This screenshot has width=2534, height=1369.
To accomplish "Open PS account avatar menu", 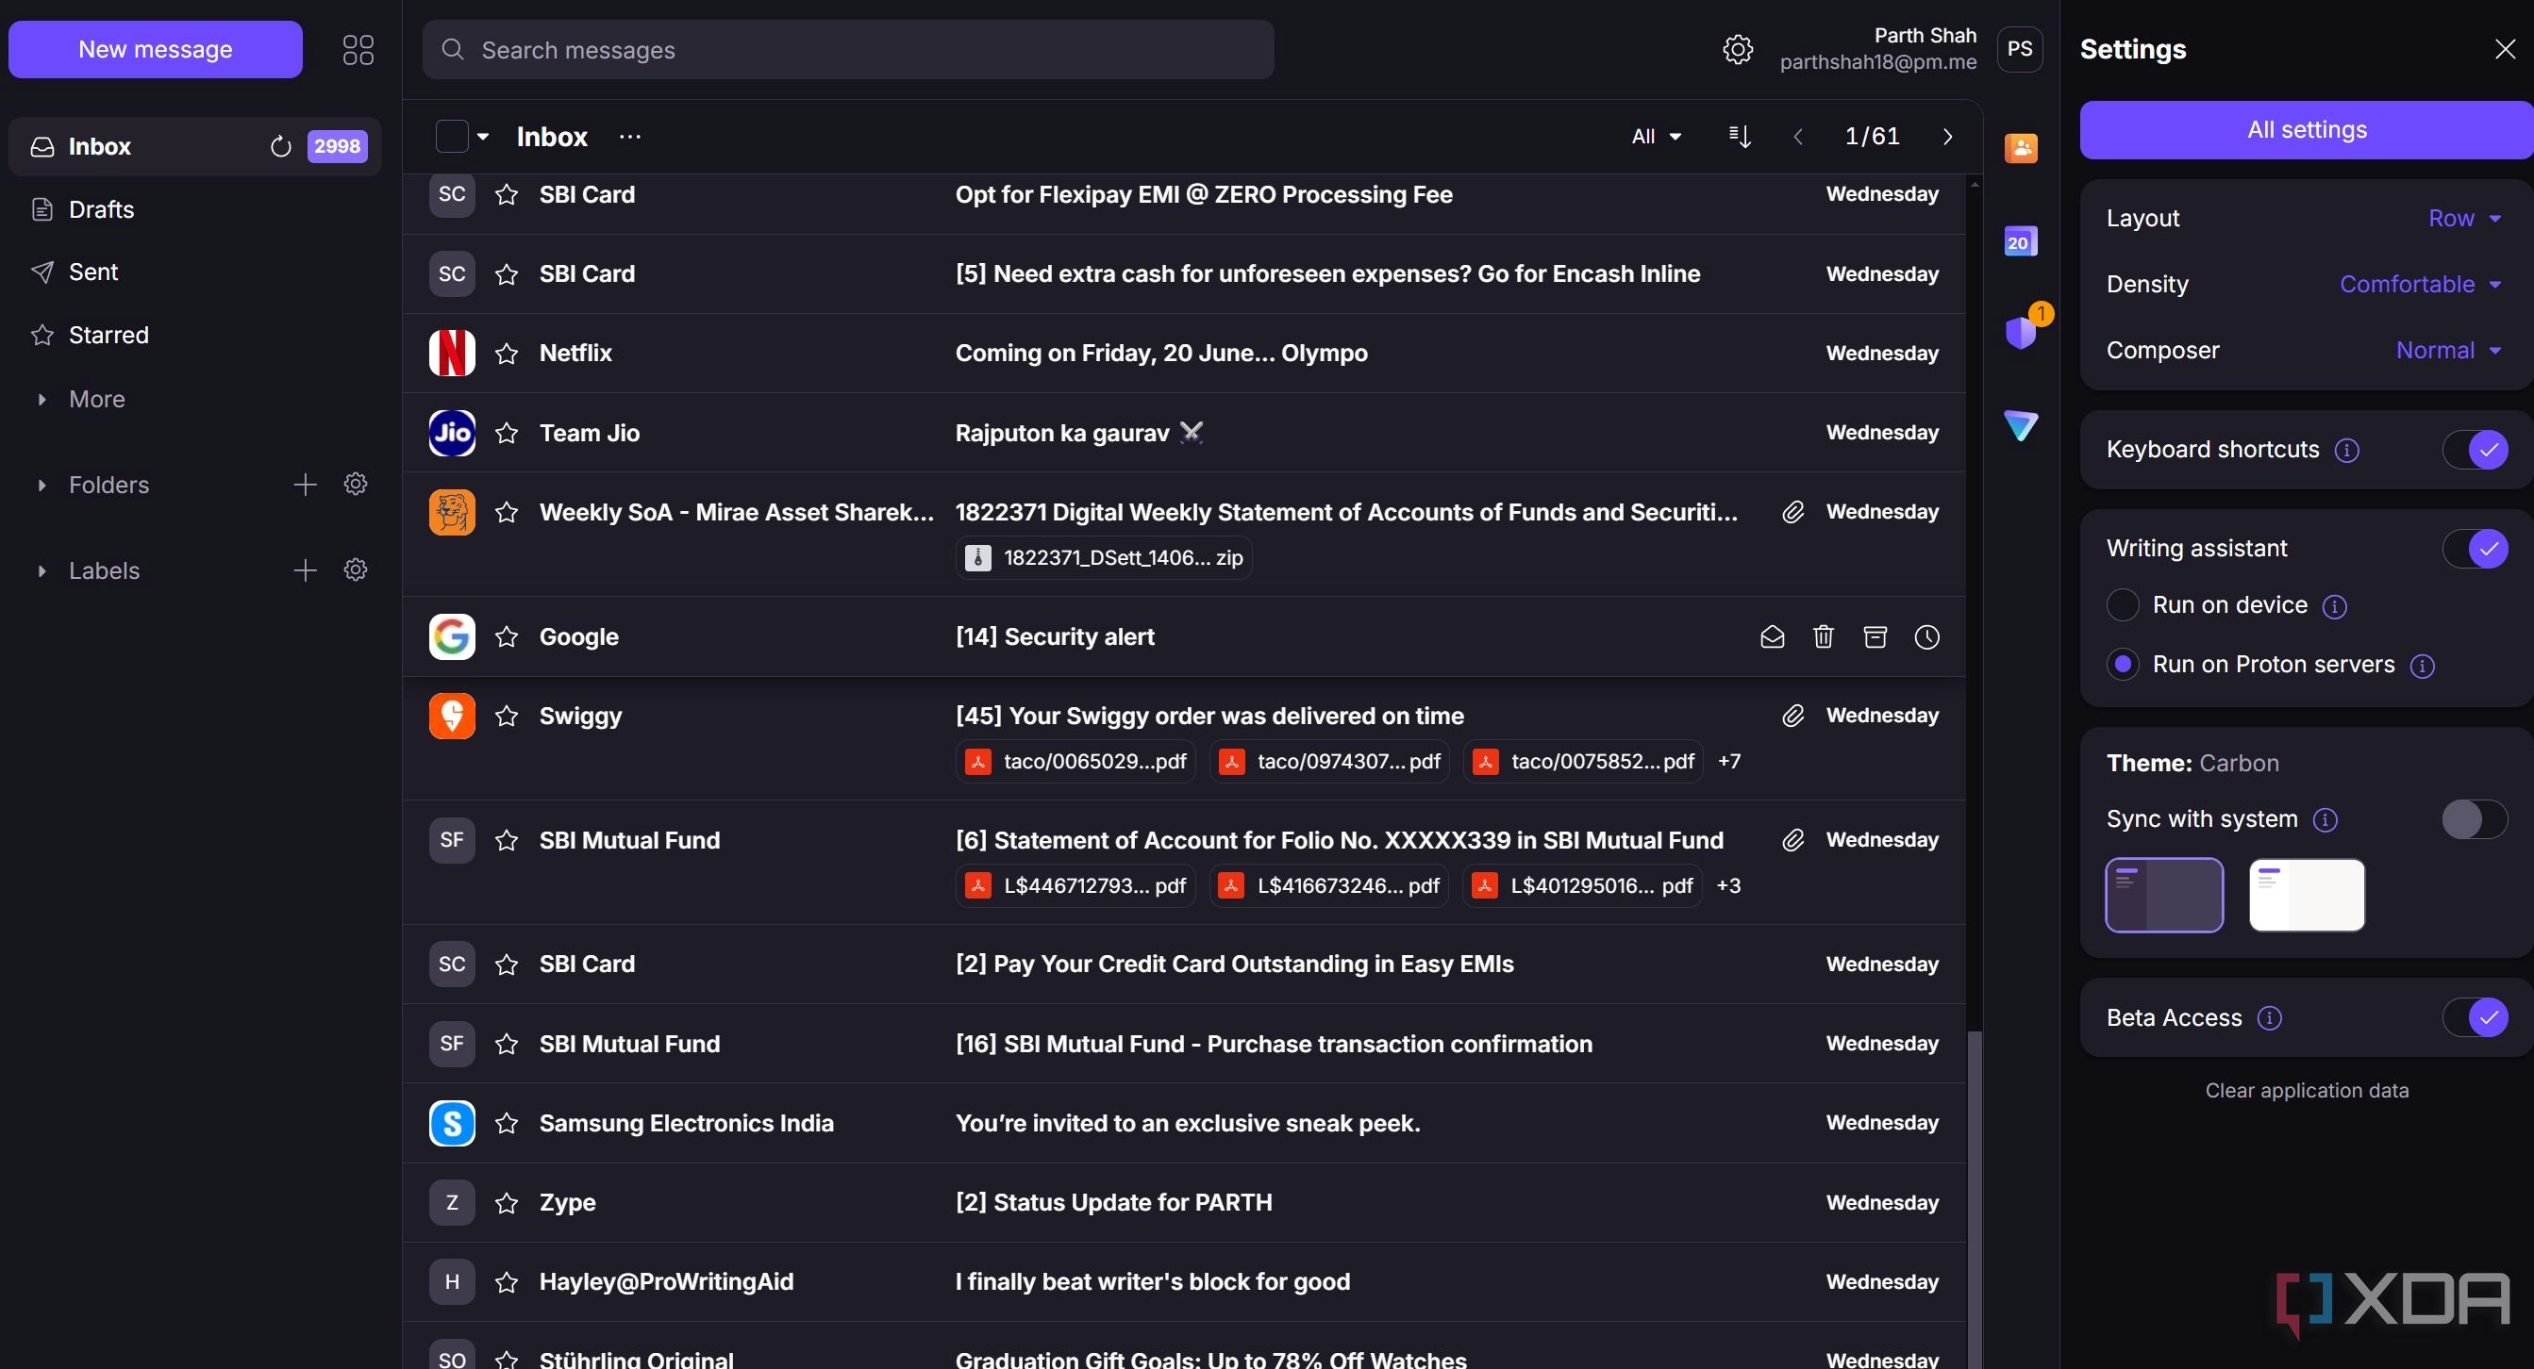I will pos(2020,49).
